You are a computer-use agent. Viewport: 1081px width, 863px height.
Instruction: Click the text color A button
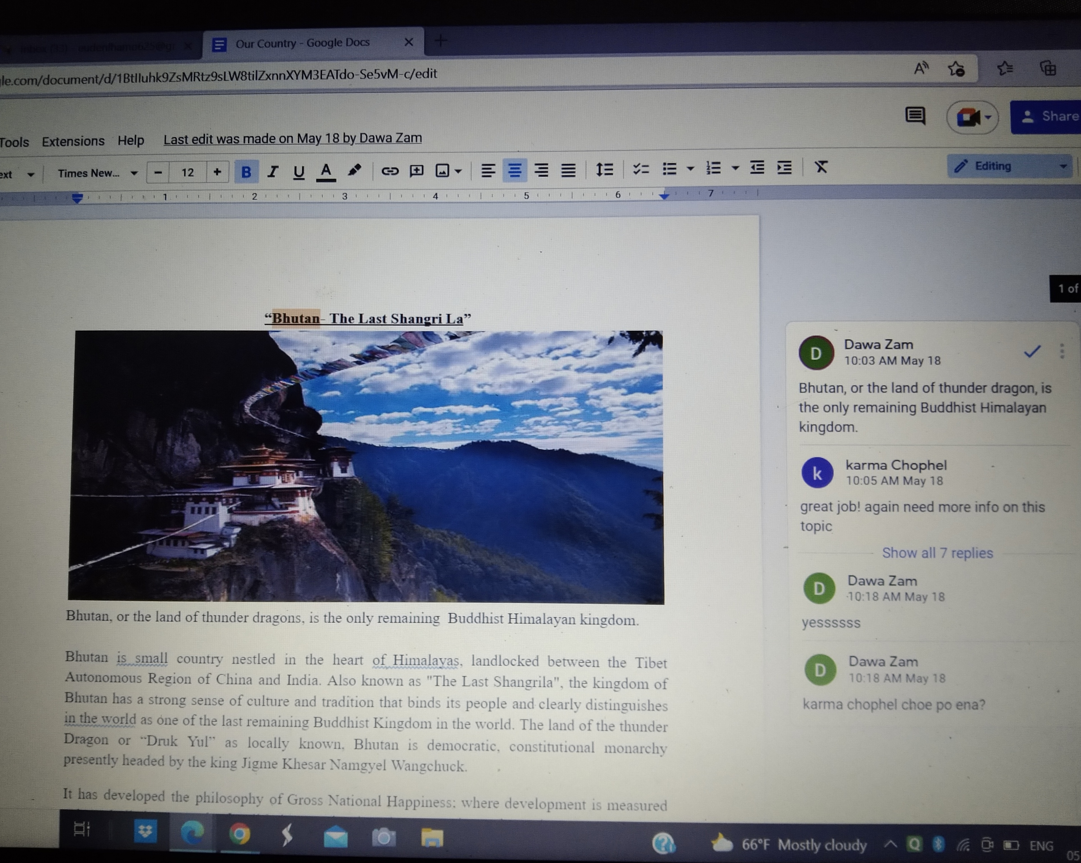pos(326,171)
